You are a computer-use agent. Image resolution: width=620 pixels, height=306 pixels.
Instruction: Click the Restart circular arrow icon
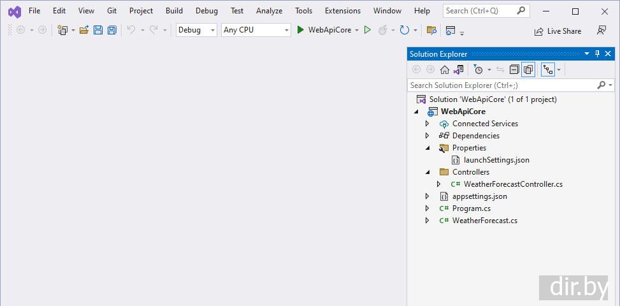pyautogui.click(x=405, y=30)
